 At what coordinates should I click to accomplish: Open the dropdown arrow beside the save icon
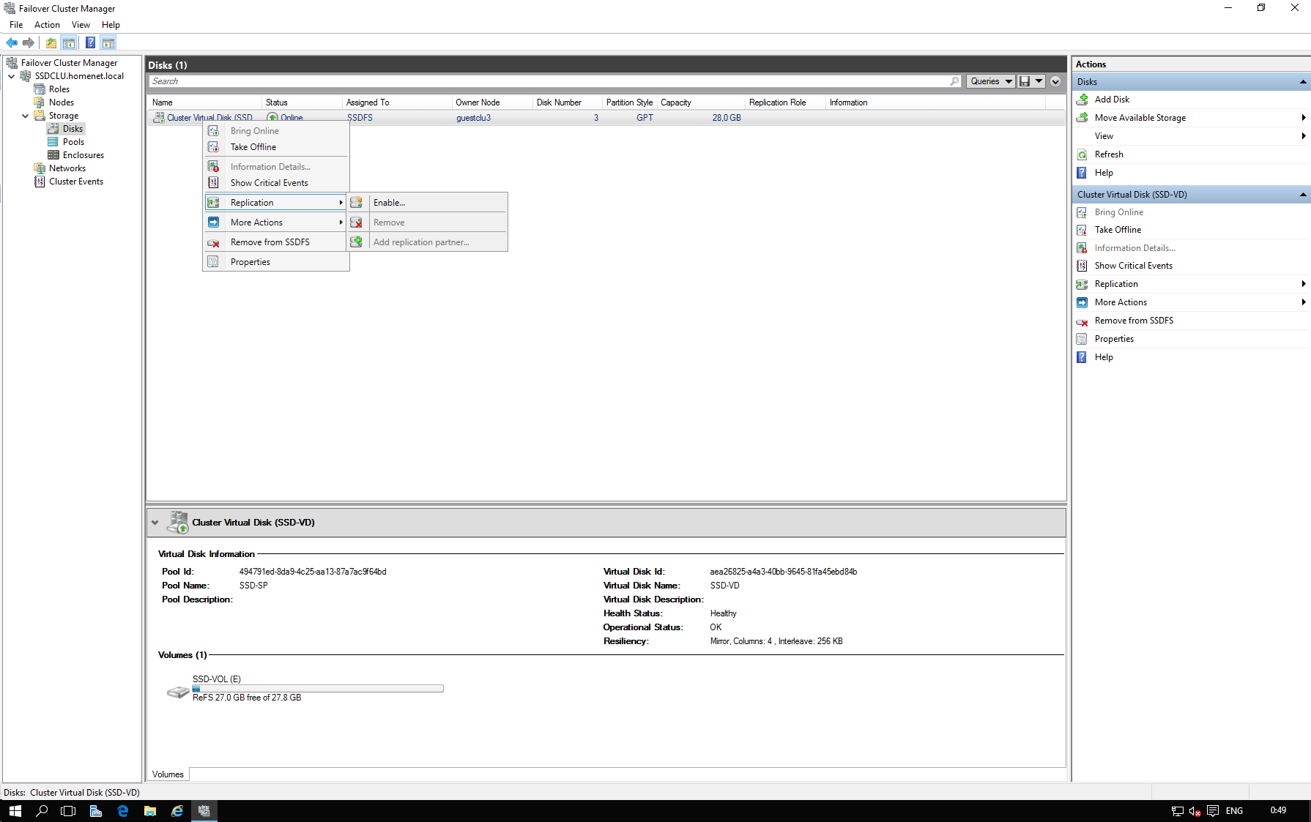pos(1039,81)
